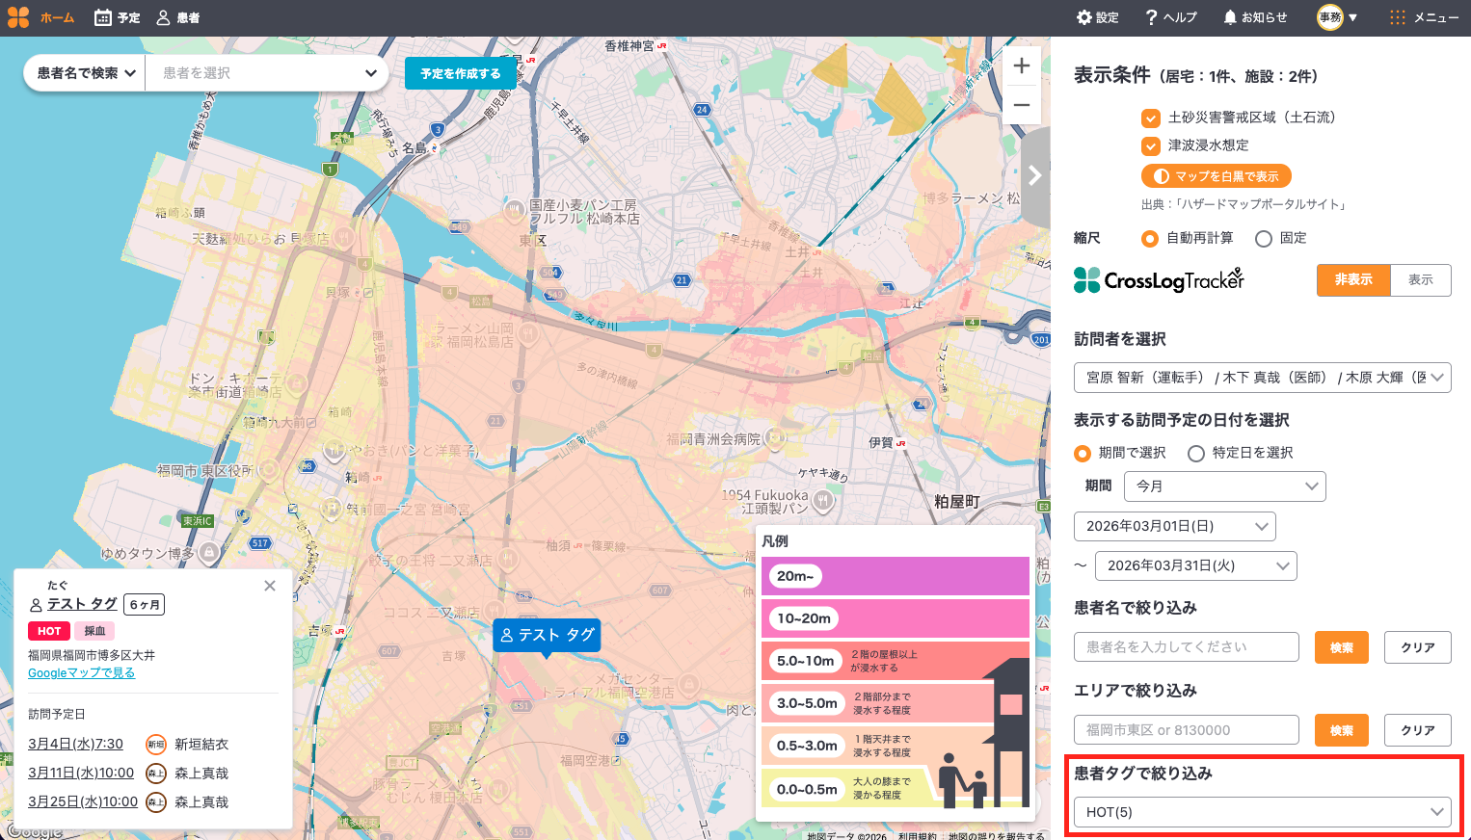The width and height of the screenshot is (1471, 840).
Task: Focus the 福岡市東区 or 8130000 area field
Action: pos(1187,730)
